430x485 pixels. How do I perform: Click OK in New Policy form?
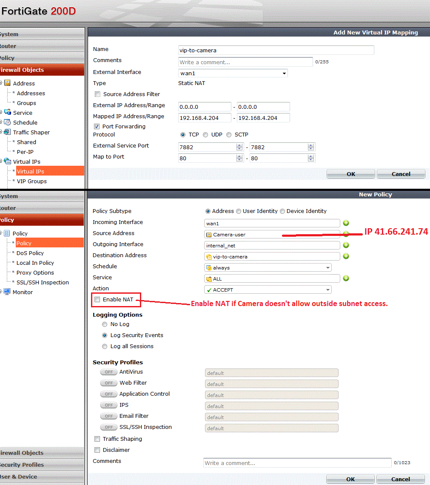tap(350, 479)
